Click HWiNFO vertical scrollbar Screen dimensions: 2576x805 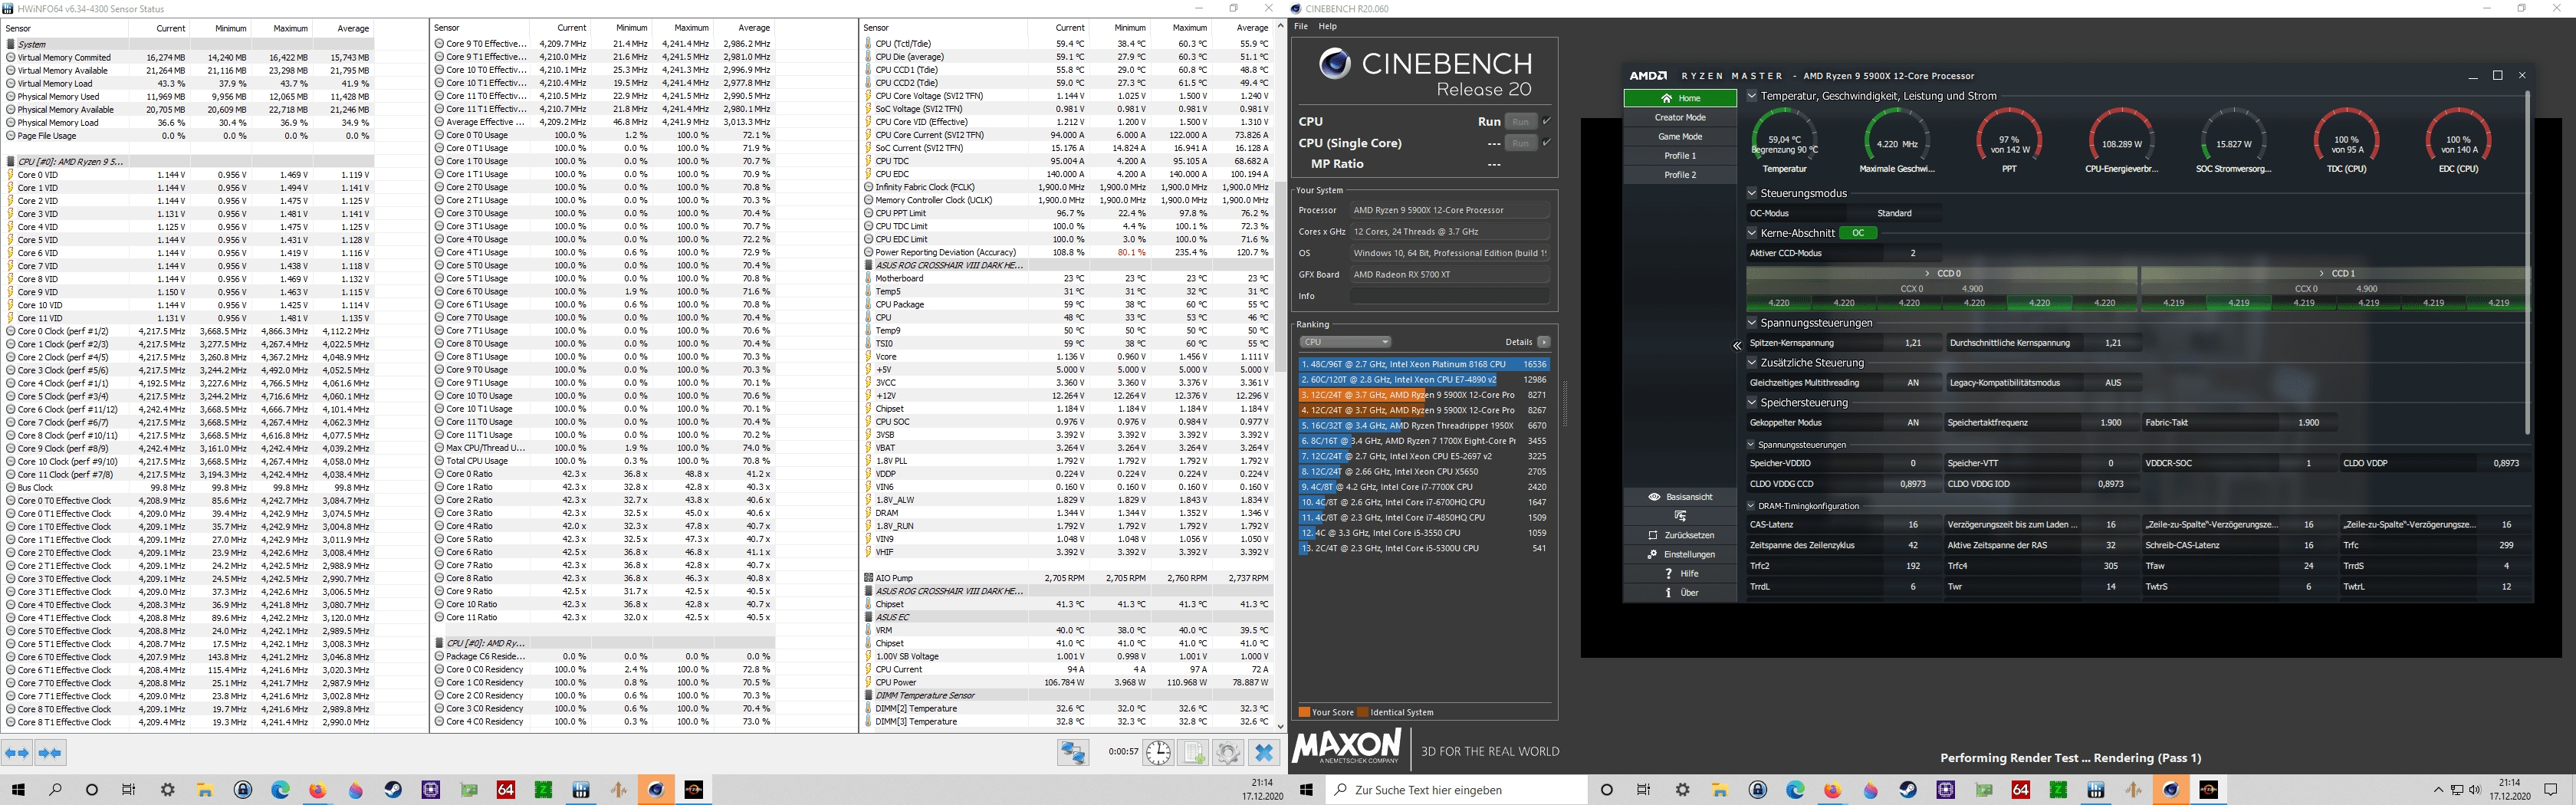click(x=1280, y=277)
